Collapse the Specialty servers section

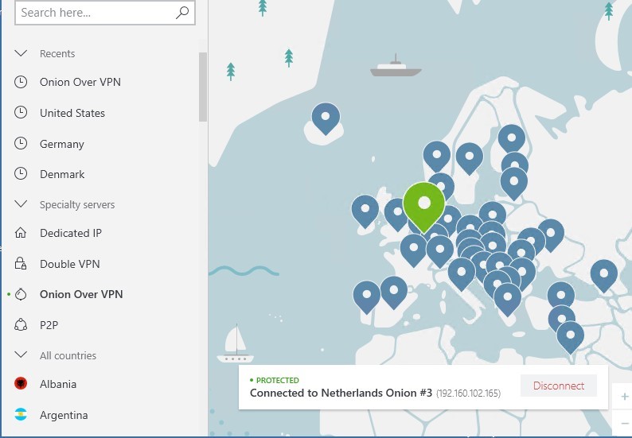21,205
